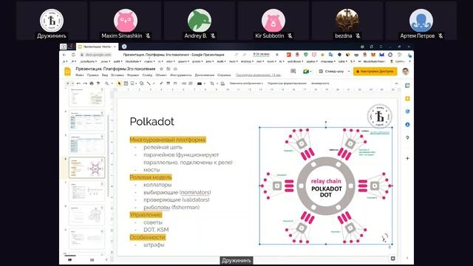Click the Crop image icon
473x266 pixels.
pos(212,83)
